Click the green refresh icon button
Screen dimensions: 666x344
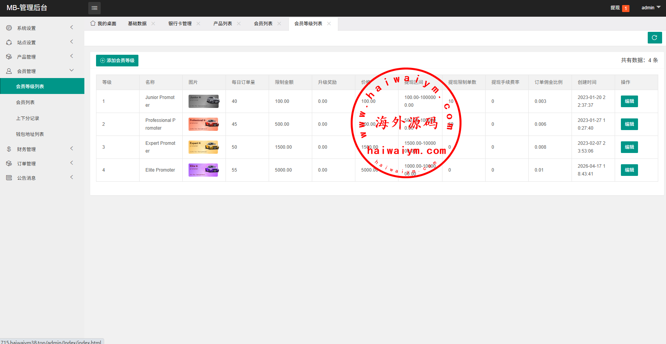654,38
